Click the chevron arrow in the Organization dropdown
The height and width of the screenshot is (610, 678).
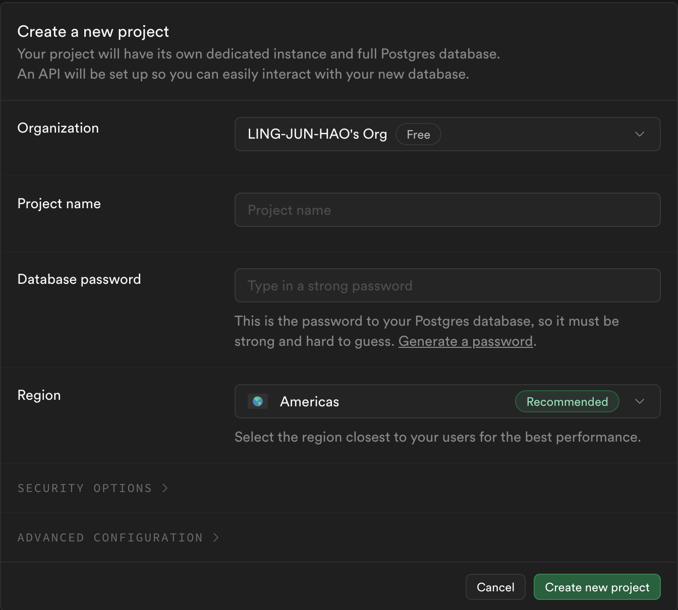pos(640,134)
